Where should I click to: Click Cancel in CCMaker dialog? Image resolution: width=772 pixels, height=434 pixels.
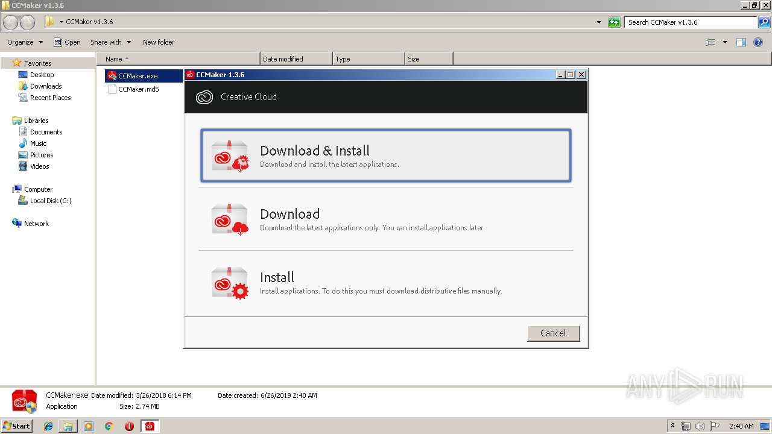click(x=553, y=333)
